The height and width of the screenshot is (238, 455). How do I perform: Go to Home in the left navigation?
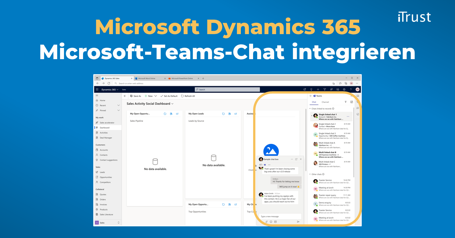[108, 100]
